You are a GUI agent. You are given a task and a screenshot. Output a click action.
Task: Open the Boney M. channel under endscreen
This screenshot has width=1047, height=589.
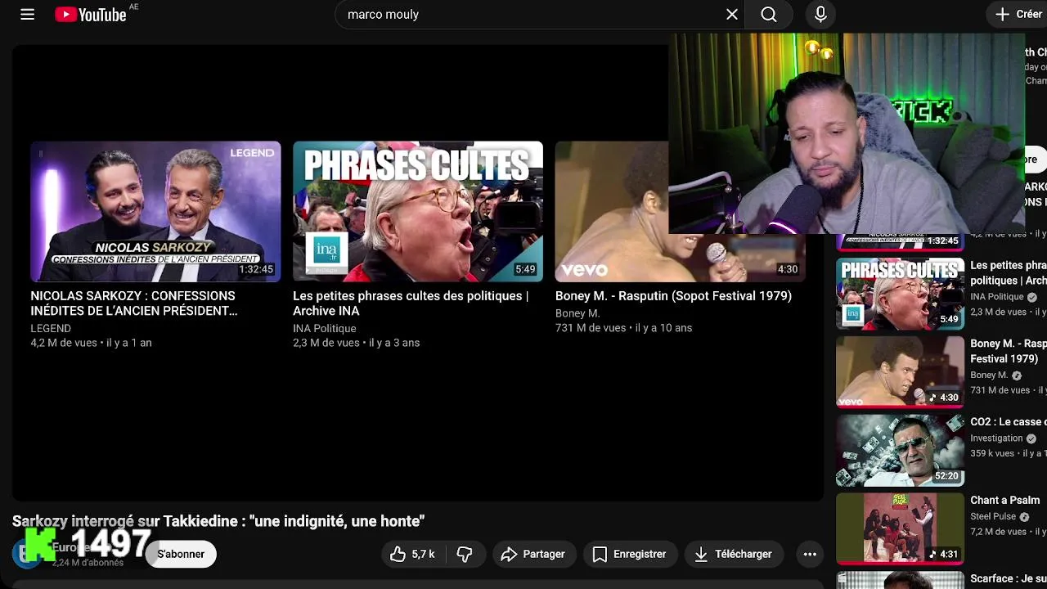tap(577, 313)
